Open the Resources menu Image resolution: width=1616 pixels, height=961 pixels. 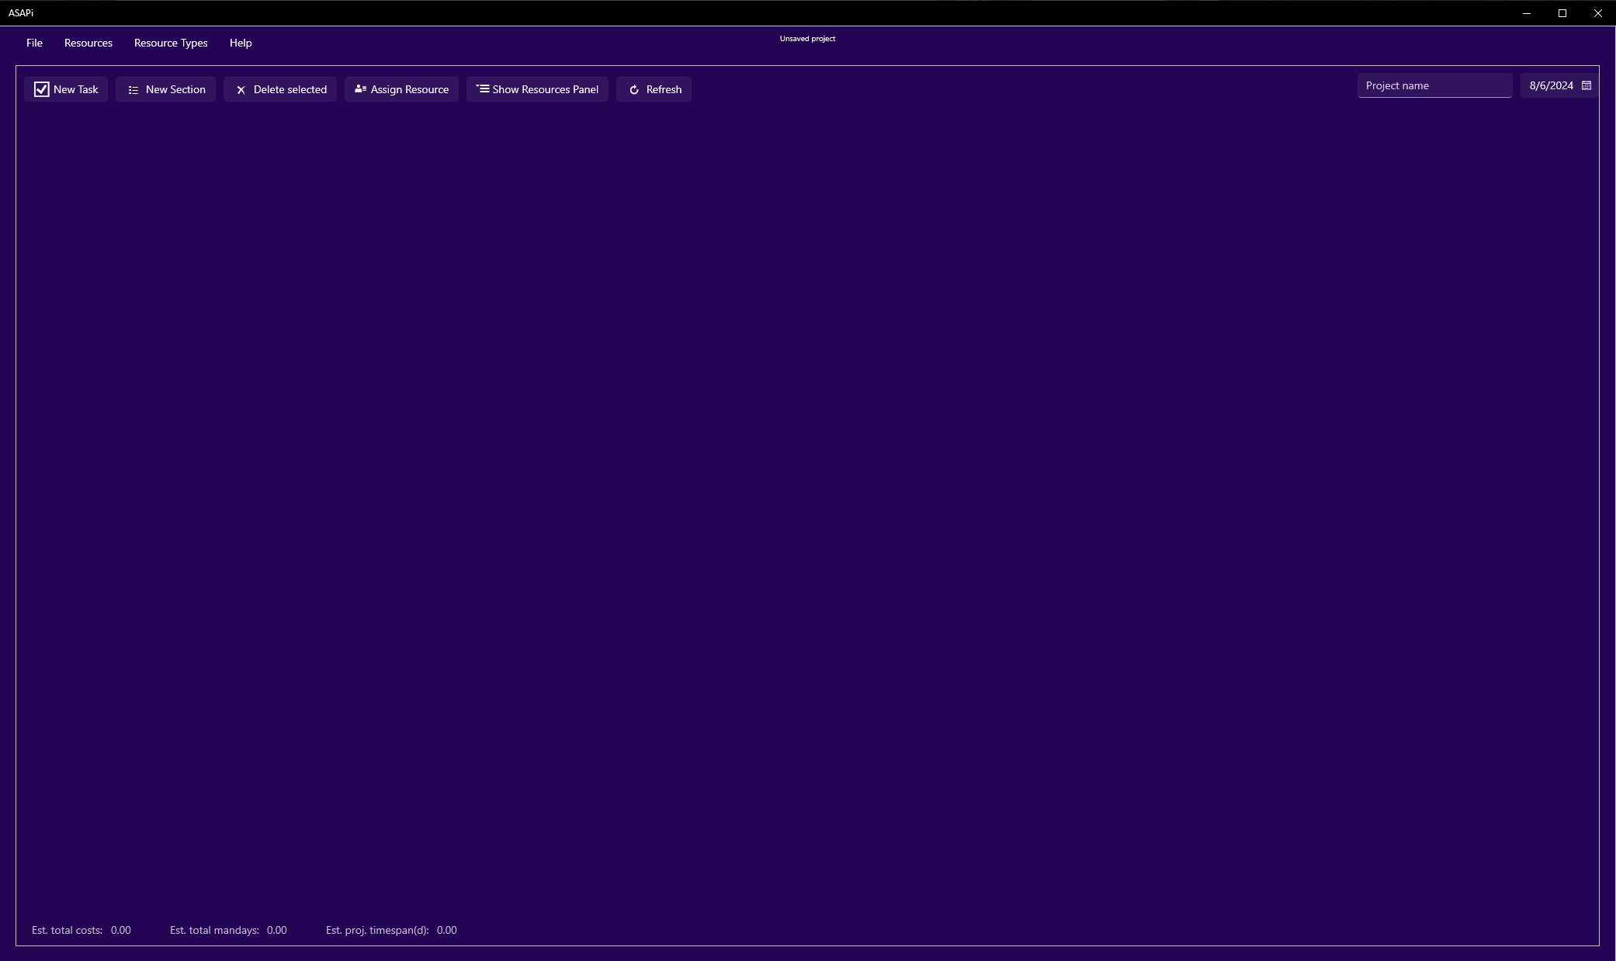[x=88, y=43]
